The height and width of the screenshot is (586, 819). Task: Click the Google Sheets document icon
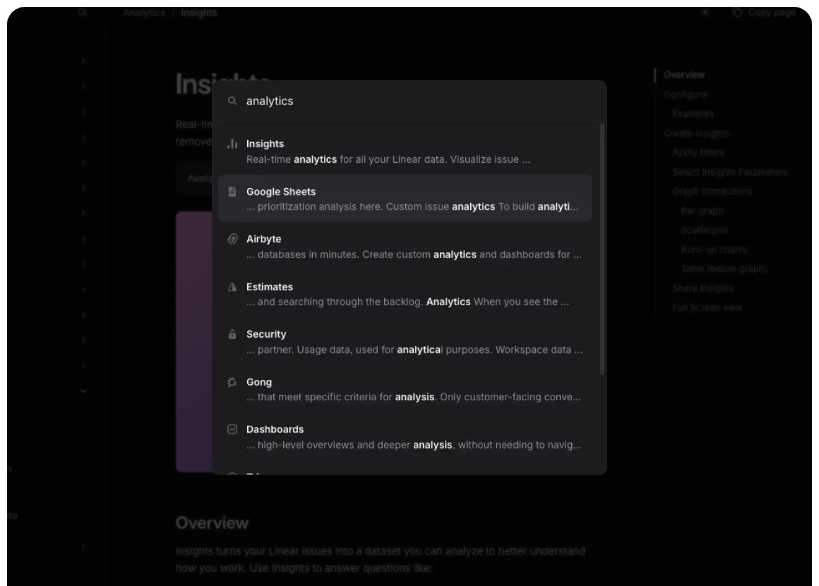click(232, 192)
